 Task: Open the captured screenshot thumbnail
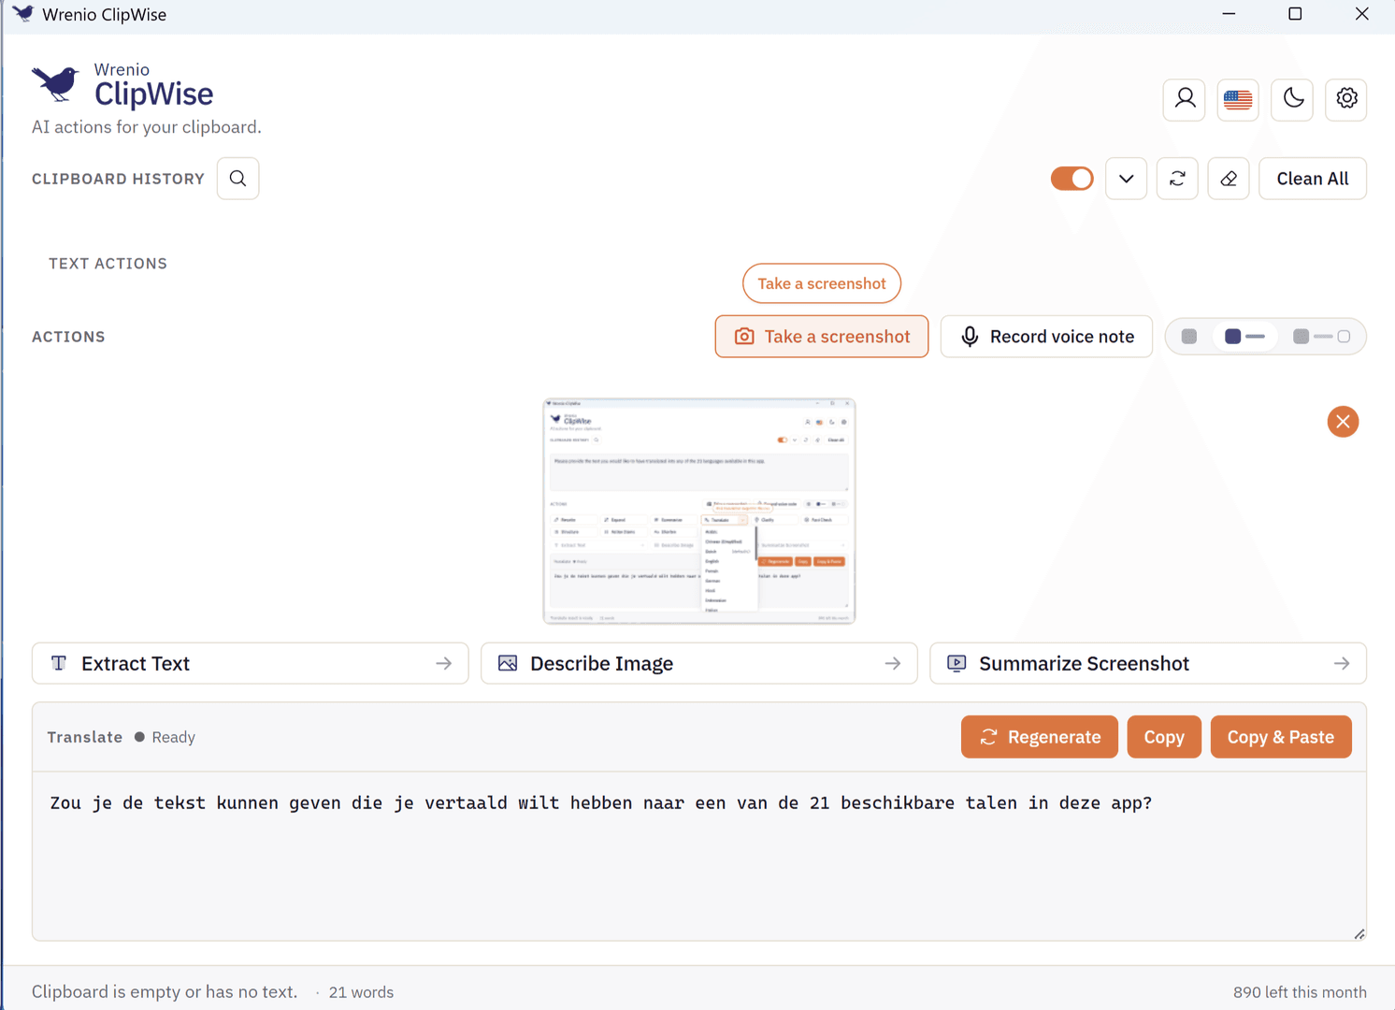699,512
